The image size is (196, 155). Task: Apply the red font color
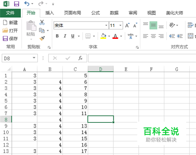115,36
